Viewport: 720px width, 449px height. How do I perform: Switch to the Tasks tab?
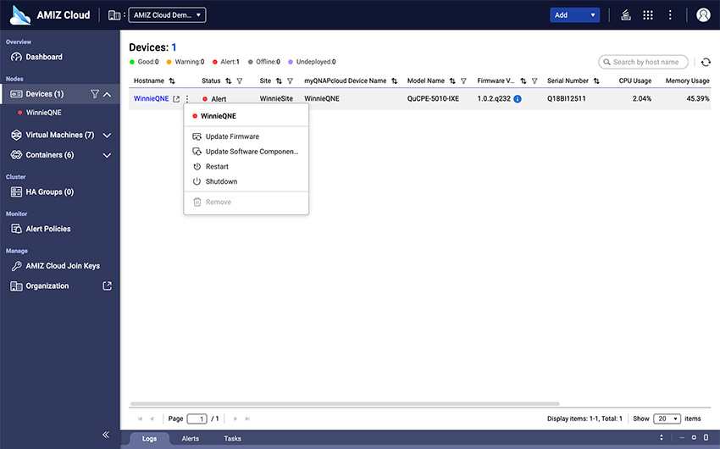pyautogui.click(x=232, y=439)
